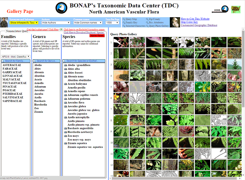The width and height of the screenshot is (245, 180).
Task: Click camera icon beside Zea mays
Action: tap(65, 136)
